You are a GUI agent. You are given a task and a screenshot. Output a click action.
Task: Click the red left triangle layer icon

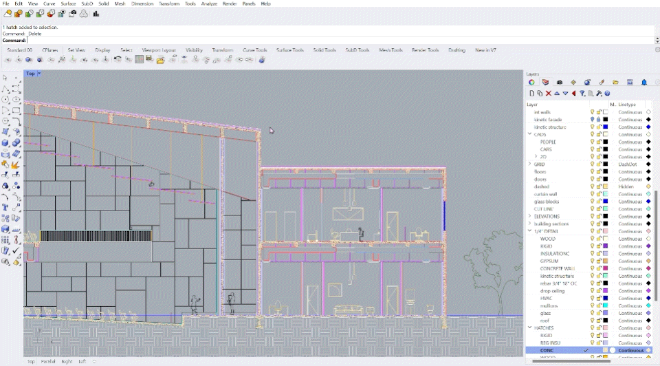point(573,94)
